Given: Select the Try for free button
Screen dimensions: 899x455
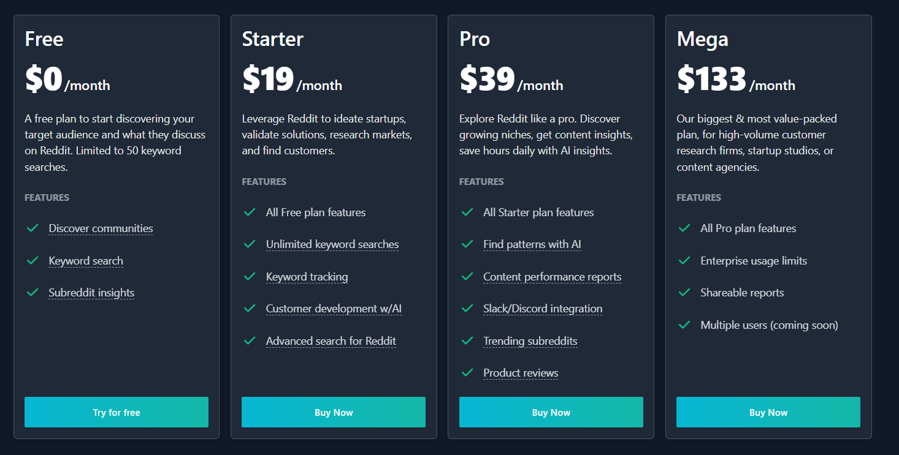Looking at the screenshot, I should pos(117,412).
